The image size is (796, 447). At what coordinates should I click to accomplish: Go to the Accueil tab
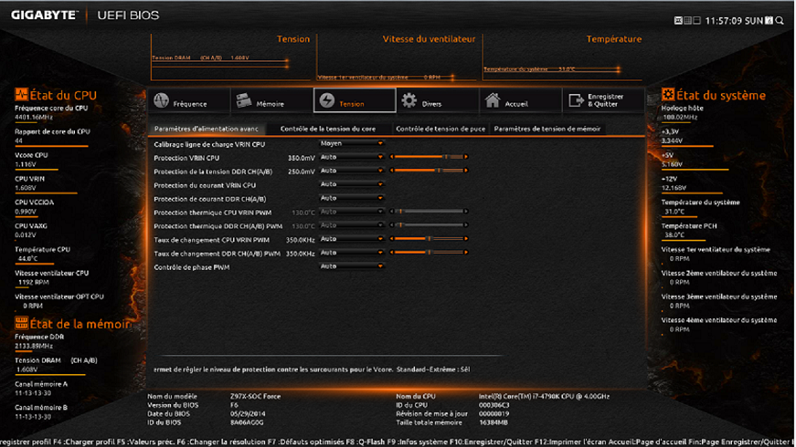pos(520,100)
